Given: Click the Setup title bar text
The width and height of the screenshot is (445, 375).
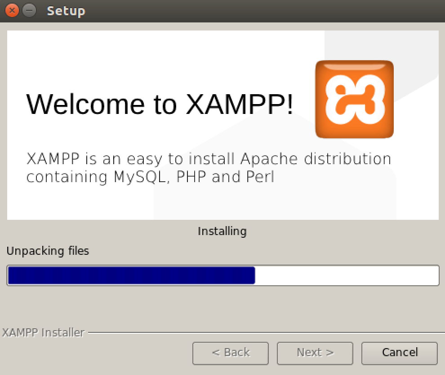Looking at the screenshot, I should (66, 11).
